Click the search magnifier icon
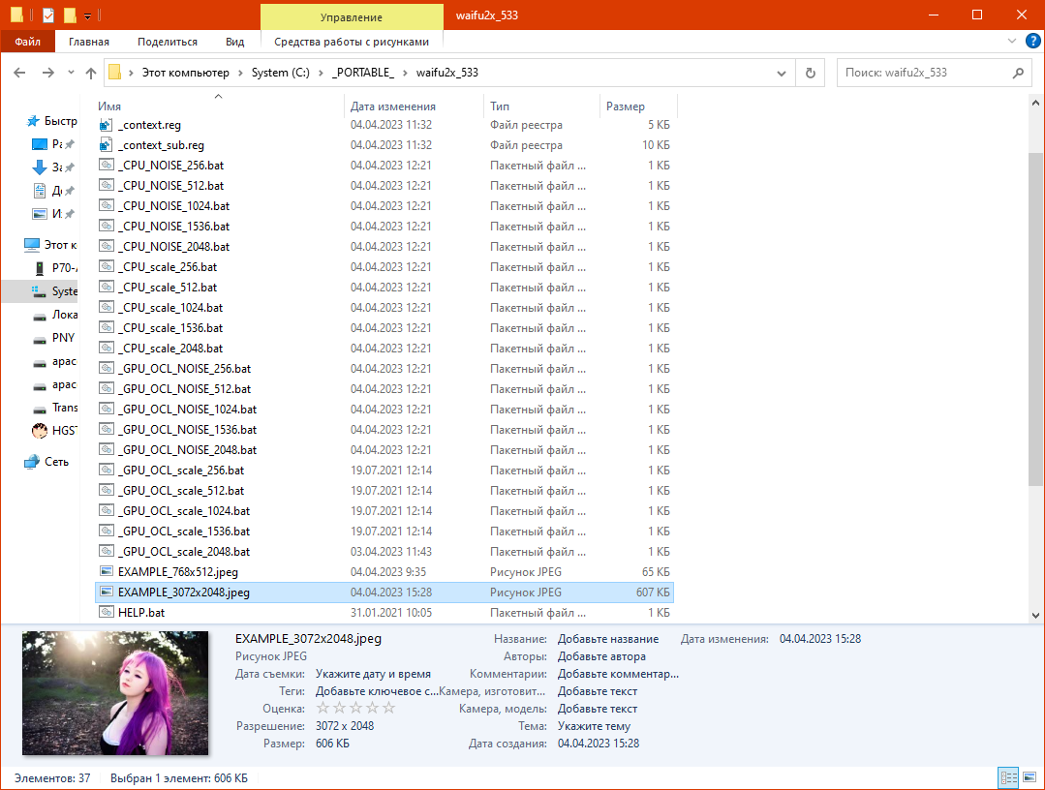The image size is (1045, 790). click(x=1018, y=73)
